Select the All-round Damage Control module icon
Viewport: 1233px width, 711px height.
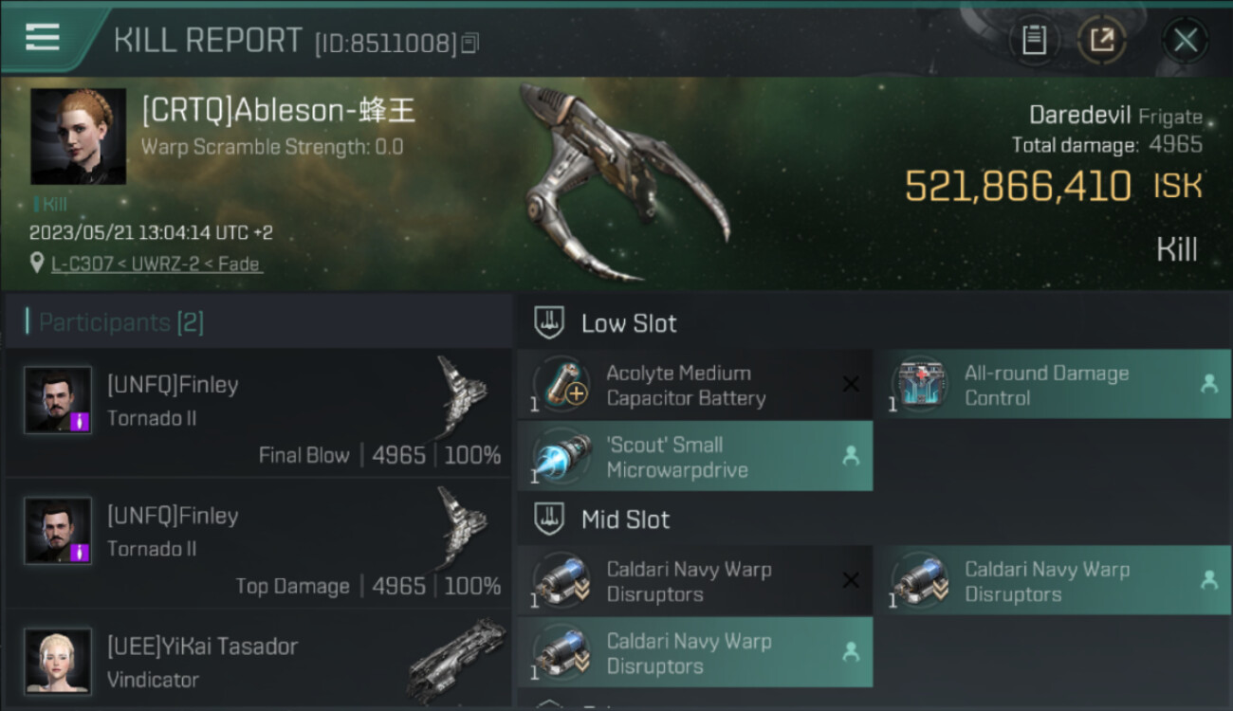[919, 384]
